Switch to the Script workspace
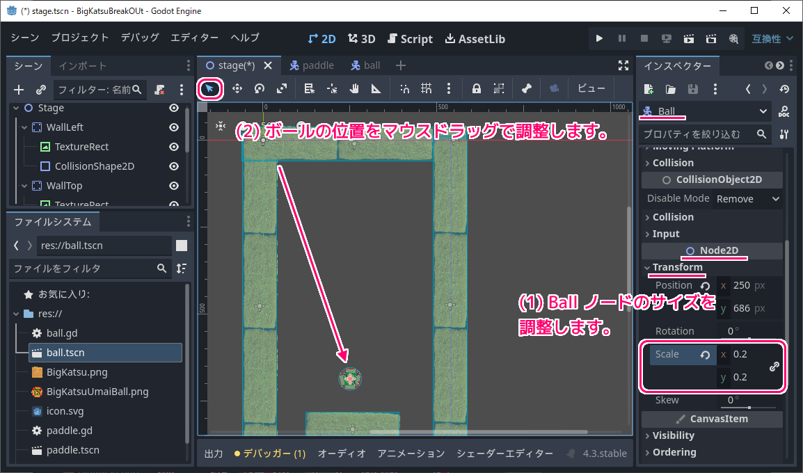The width and height of the screenshot is (803, 473). click(411, 39)
